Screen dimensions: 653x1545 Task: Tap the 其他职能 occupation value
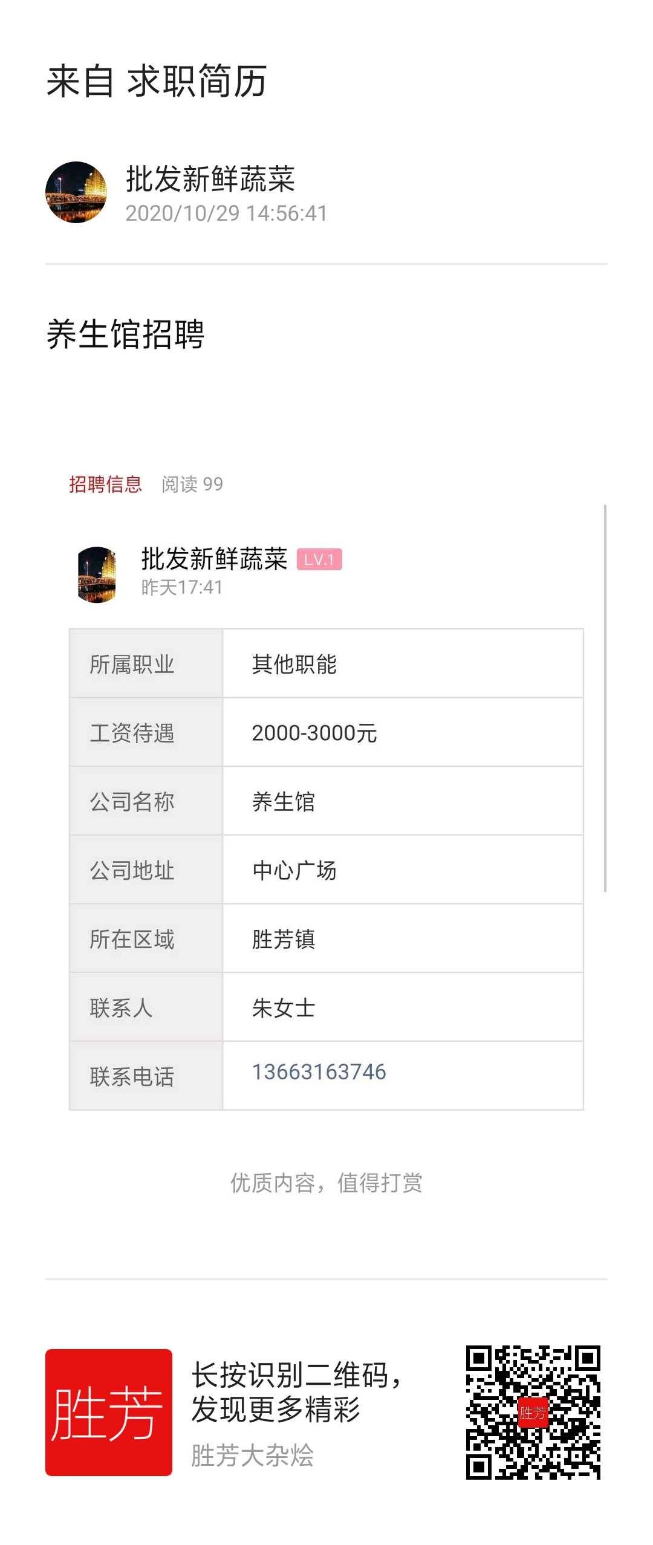coord(294,664)
